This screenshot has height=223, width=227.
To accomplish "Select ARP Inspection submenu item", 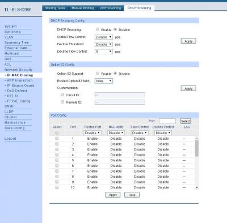I will [20, 80].
